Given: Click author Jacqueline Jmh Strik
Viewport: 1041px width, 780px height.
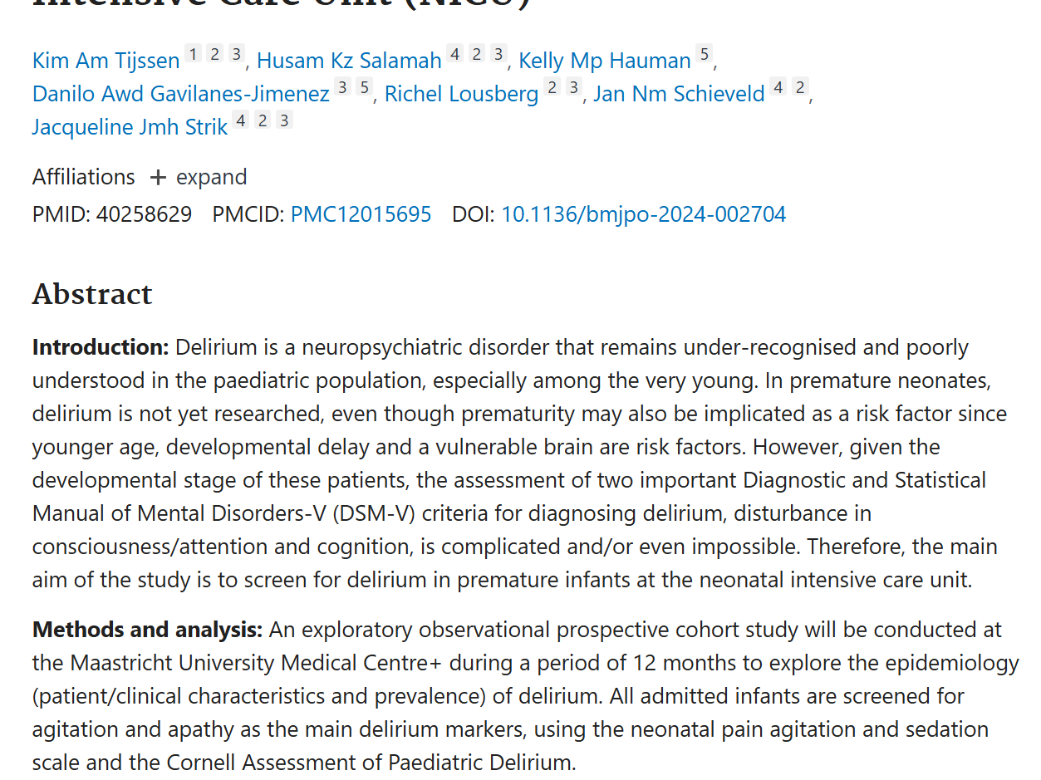Looking at the screenshot, I should point(130,127).
